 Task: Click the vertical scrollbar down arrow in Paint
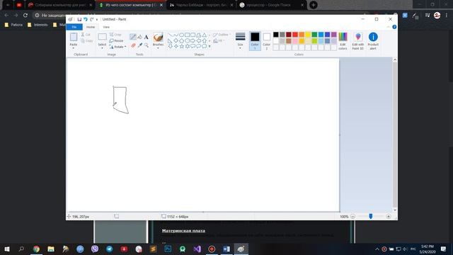point(395,210)
